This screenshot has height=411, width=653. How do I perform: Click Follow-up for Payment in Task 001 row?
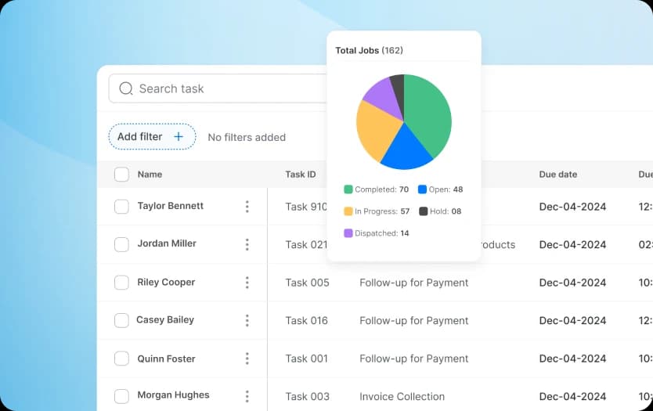click(414, 359)
